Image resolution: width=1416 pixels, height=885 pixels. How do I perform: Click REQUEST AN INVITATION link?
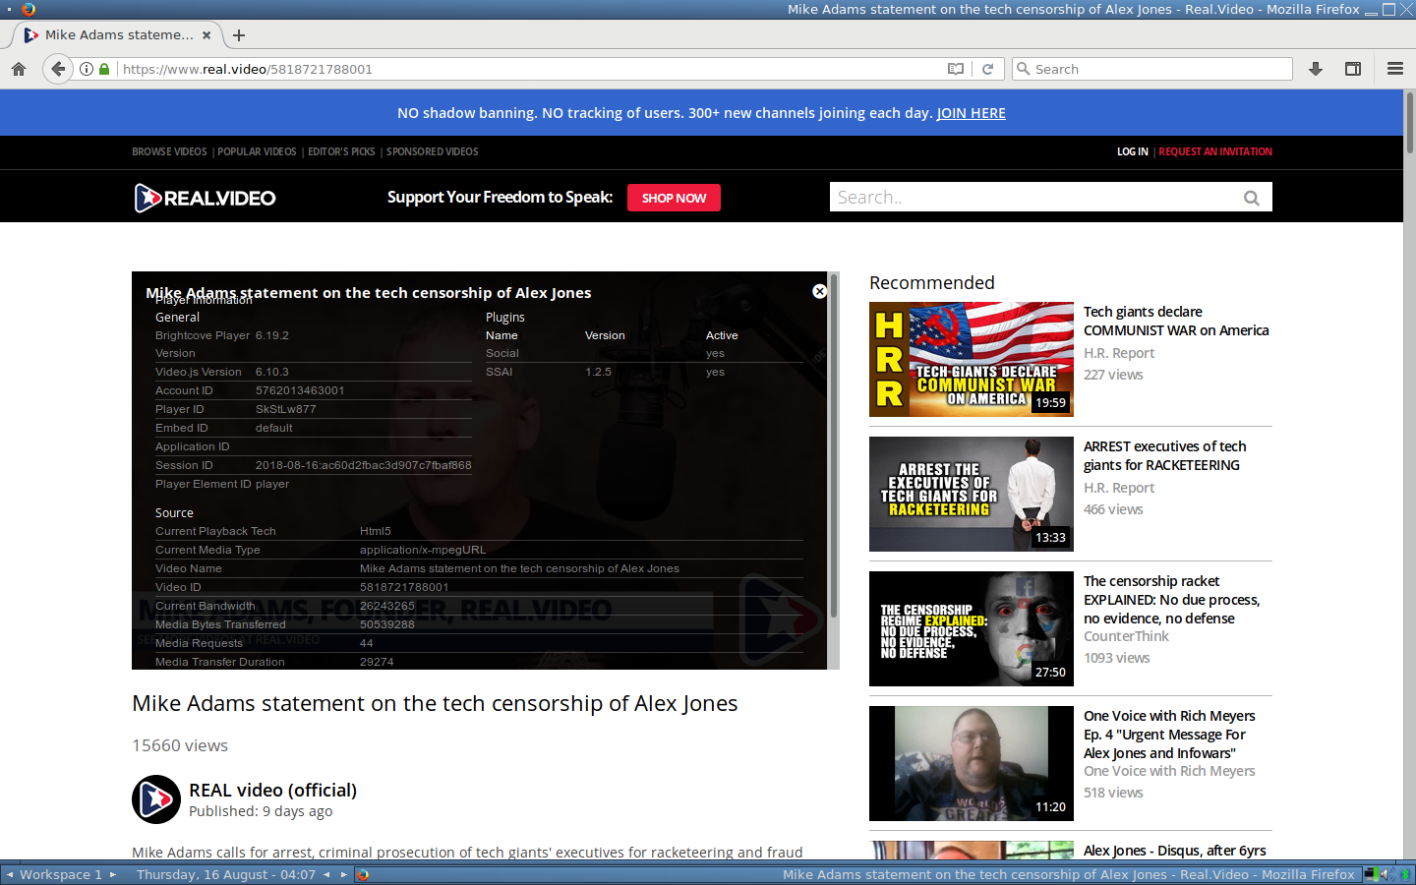[x=1215, y=151]
